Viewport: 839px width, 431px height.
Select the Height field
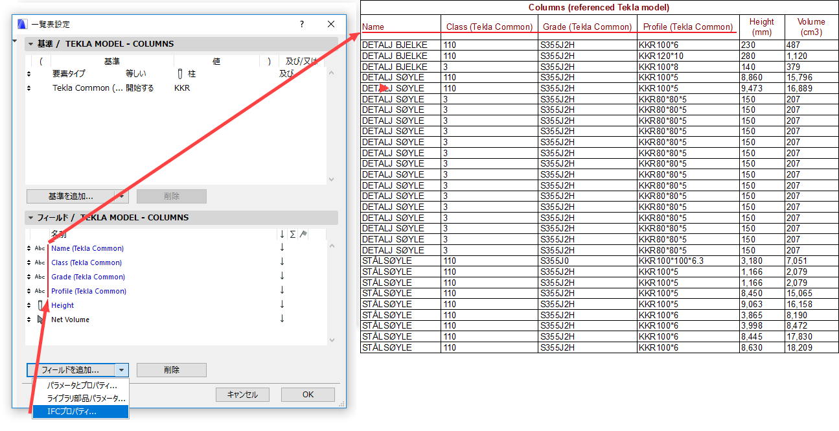63,305
